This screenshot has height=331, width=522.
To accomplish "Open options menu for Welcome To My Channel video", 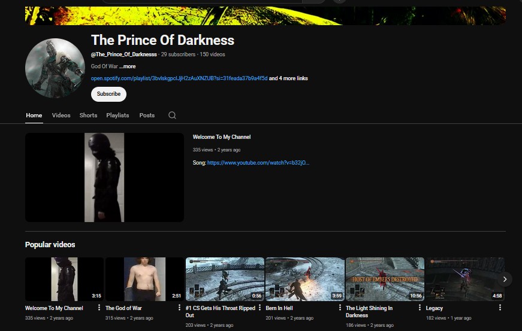I will coord(99,308).
